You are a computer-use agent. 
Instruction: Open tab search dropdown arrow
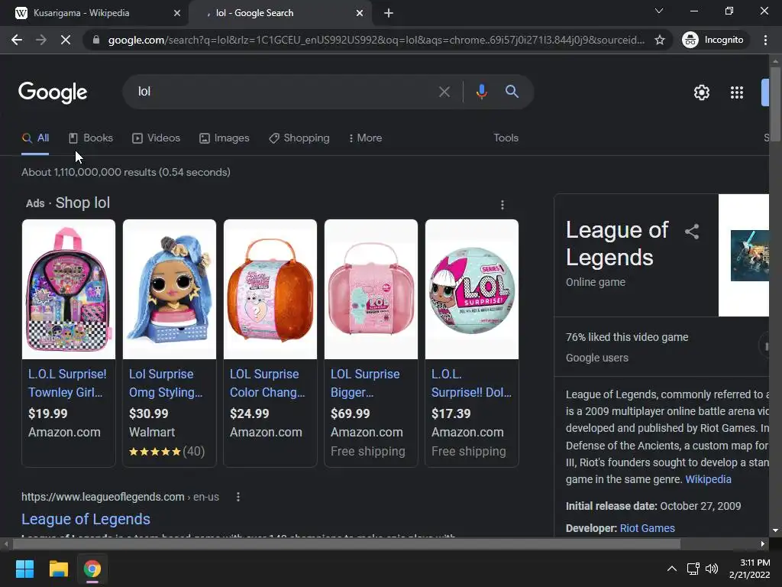coord(659,11)
